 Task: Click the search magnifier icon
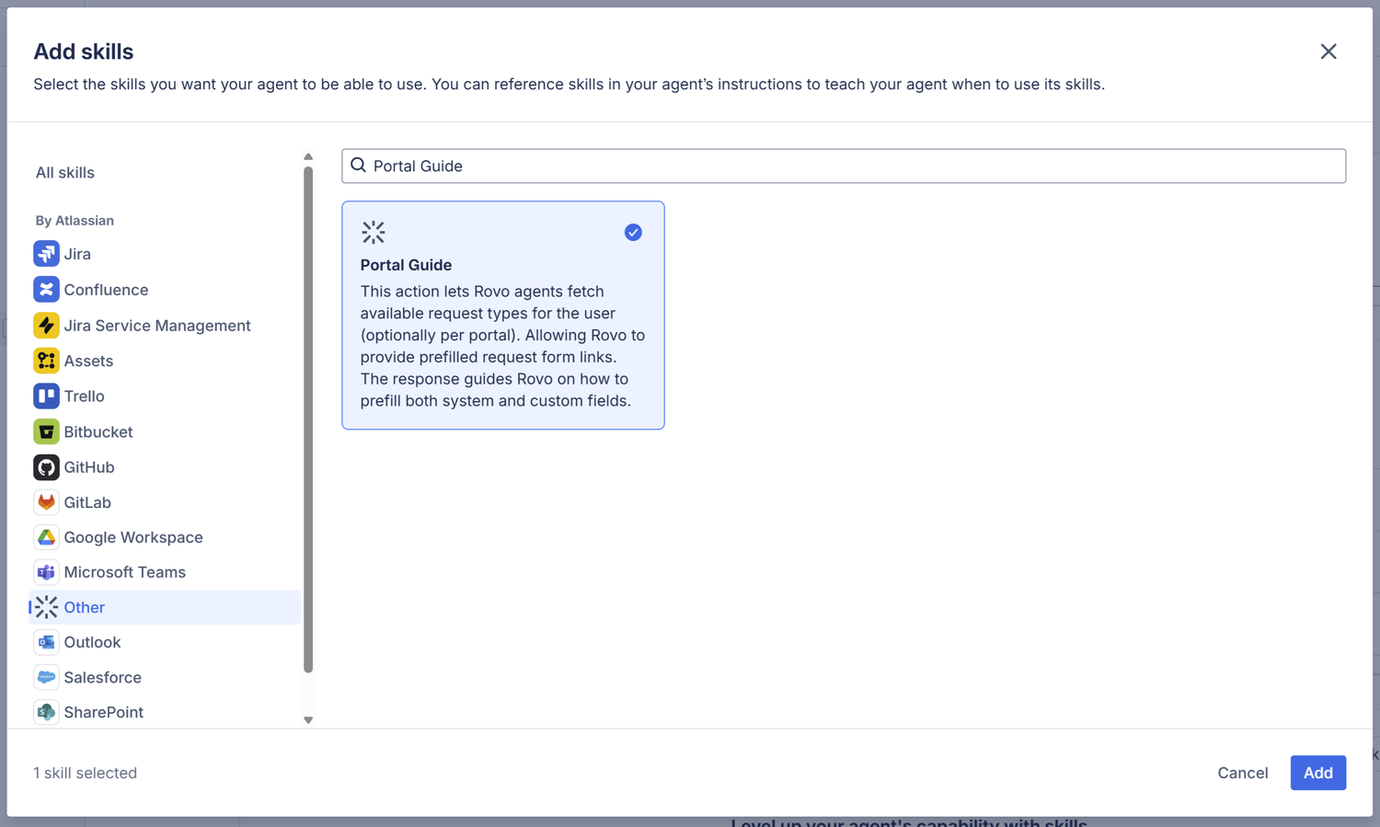pyautogui.click(x=358, y=166)
